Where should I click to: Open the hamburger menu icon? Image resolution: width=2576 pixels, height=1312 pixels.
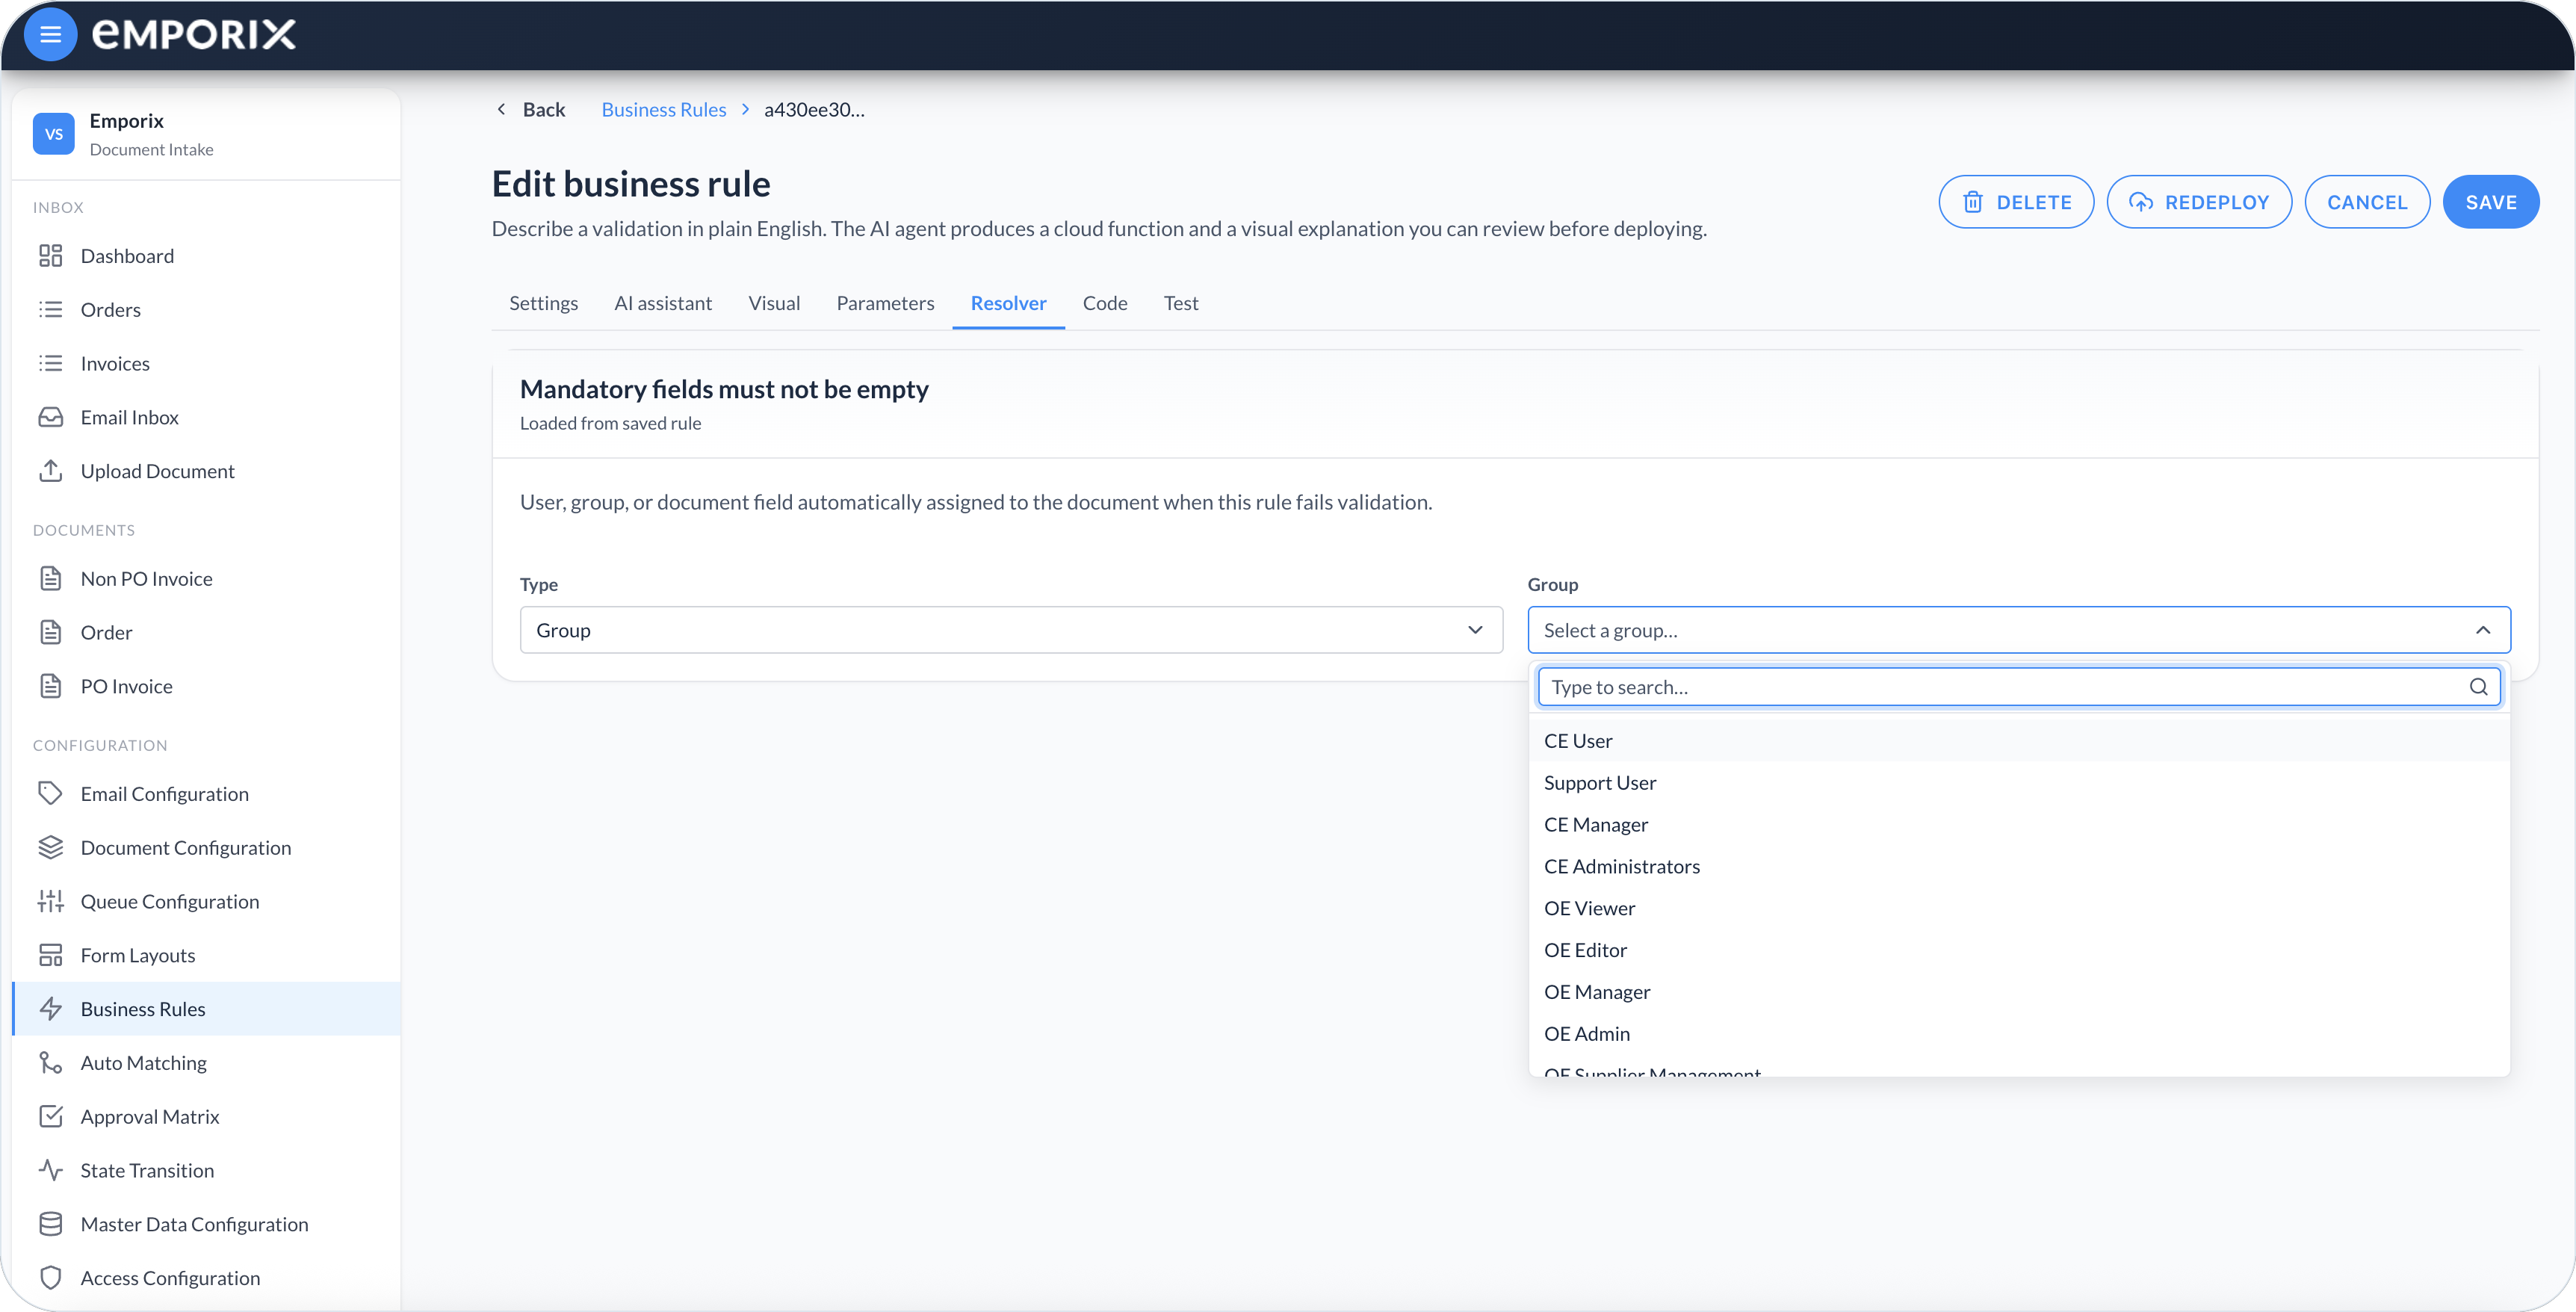coord(50,35)
